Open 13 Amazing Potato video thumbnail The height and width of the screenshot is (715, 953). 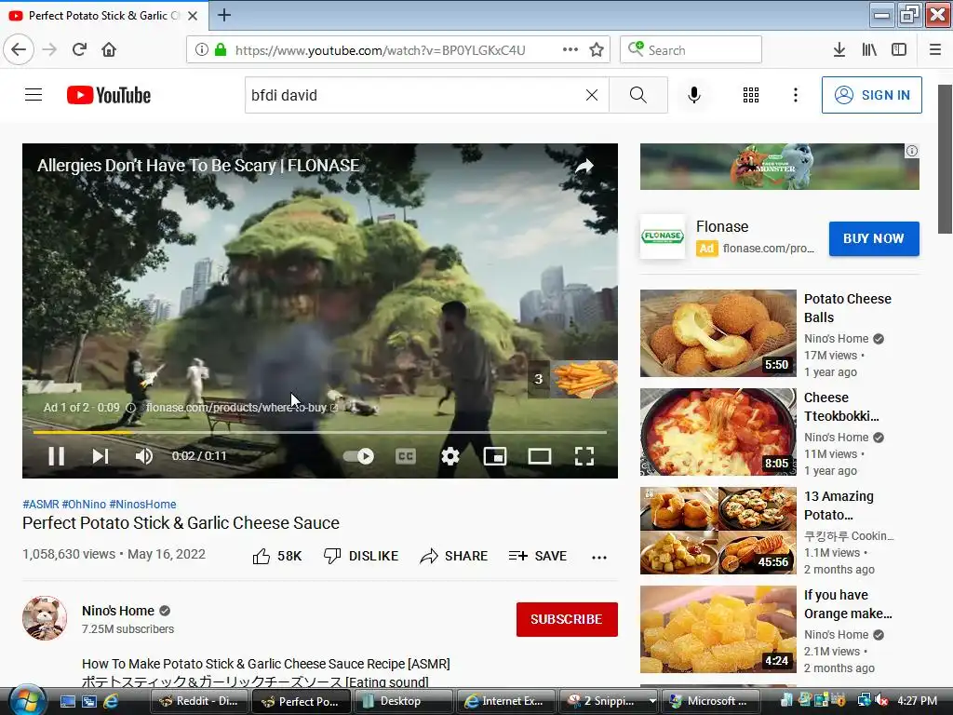tap(718, 530)
